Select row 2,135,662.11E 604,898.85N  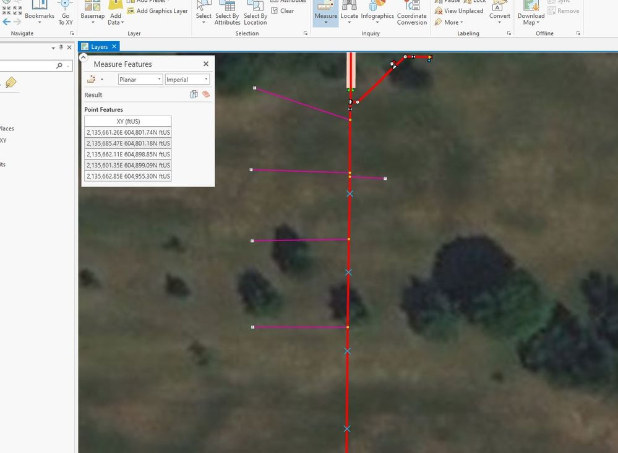[x=128, y=155]
